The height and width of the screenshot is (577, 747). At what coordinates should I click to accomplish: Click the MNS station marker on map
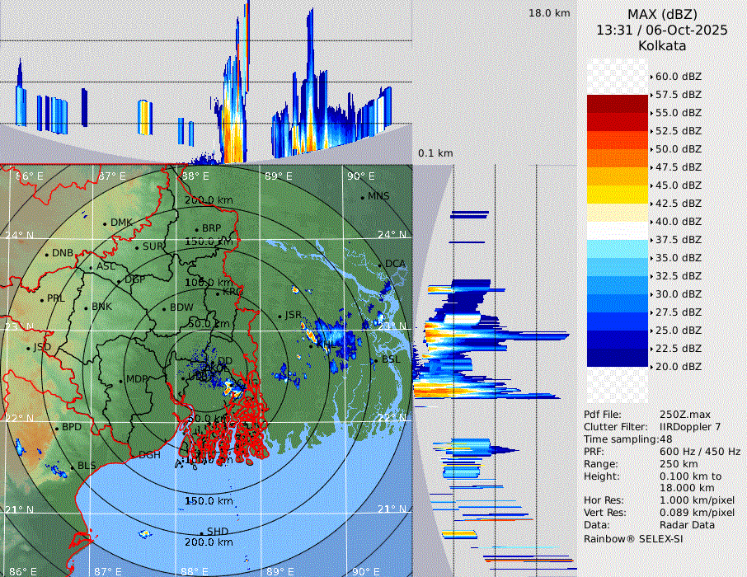(x=362, y=197)
